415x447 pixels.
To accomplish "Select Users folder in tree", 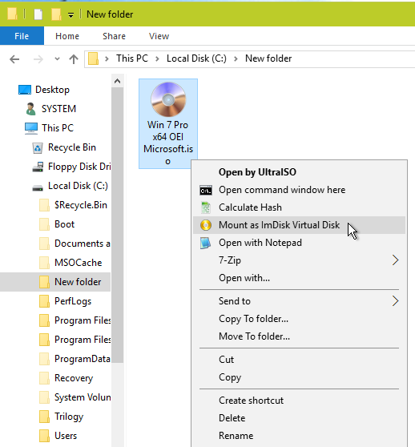I will tap(66, 436).
